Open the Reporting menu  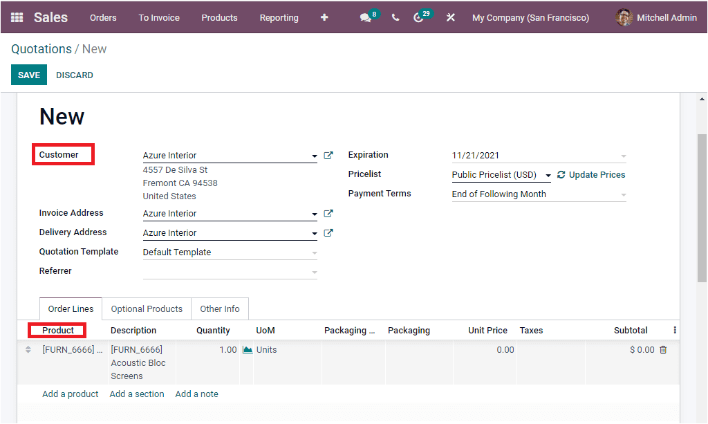tap(279, 17)
